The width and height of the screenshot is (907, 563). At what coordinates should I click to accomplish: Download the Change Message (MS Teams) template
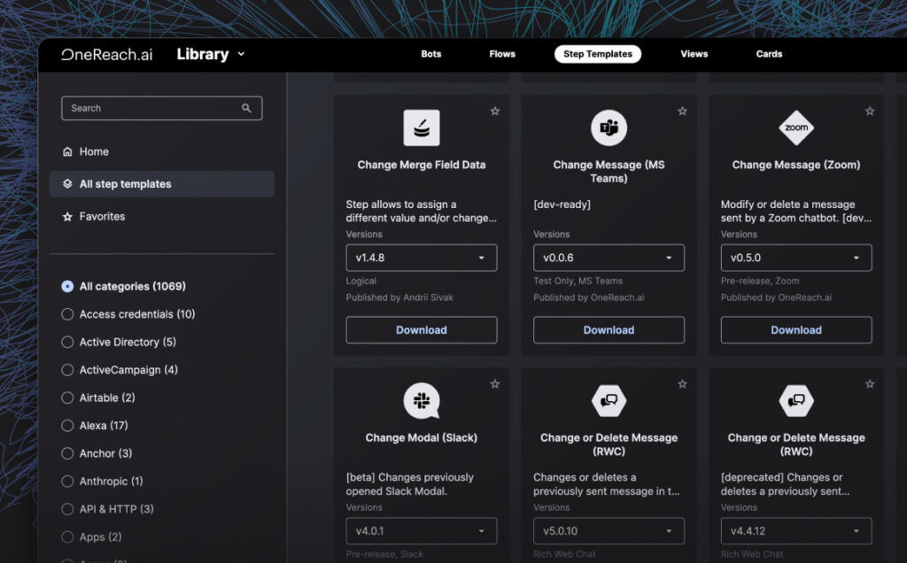click(x=609, y=329)
